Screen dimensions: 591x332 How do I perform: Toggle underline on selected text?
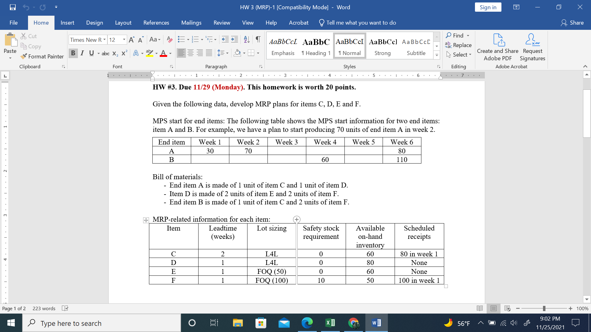(91, 53)
